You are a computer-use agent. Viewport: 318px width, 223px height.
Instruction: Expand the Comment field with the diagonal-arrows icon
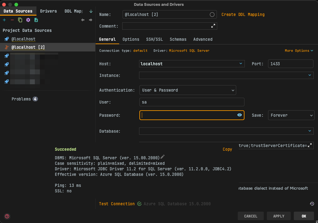(x=213, y=26)
